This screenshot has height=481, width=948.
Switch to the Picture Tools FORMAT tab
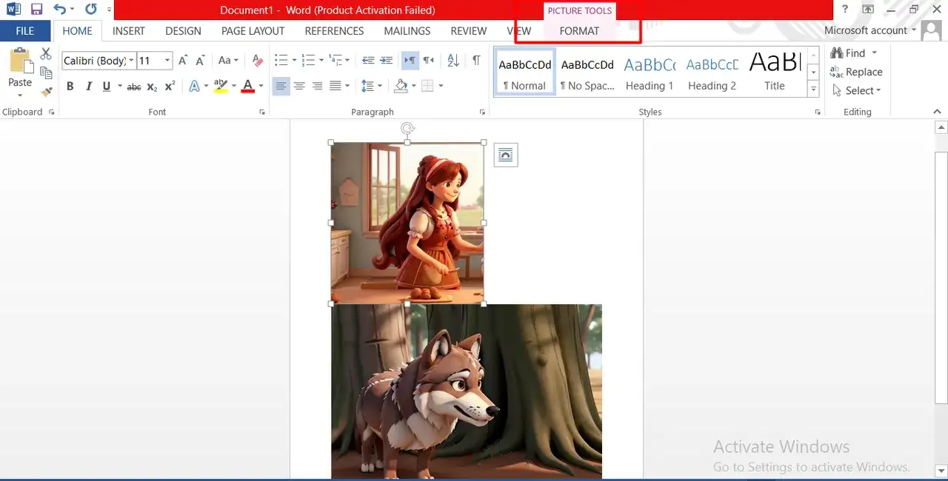[579, 31]
